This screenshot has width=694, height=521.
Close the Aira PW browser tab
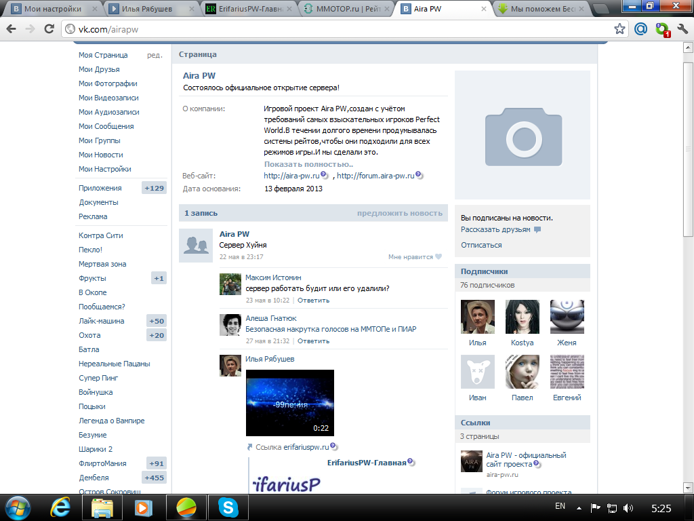484,8
